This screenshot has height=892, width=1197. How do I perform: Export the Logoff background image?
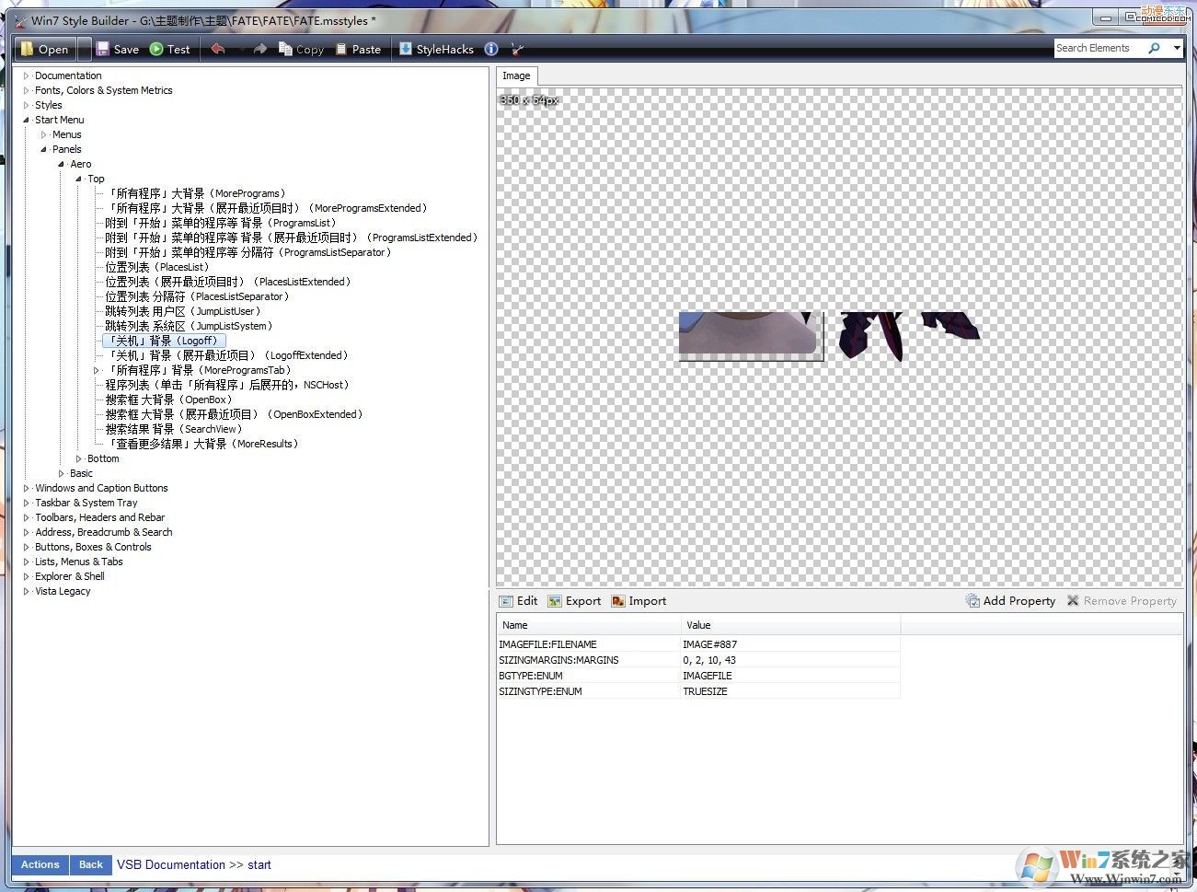tap(574, 600)
